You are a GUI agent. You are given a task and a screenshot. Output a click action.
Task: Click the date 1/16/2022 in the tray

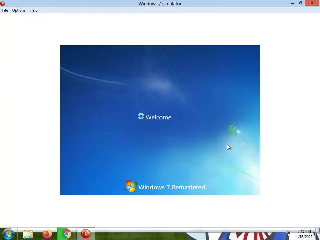(304, 237)
